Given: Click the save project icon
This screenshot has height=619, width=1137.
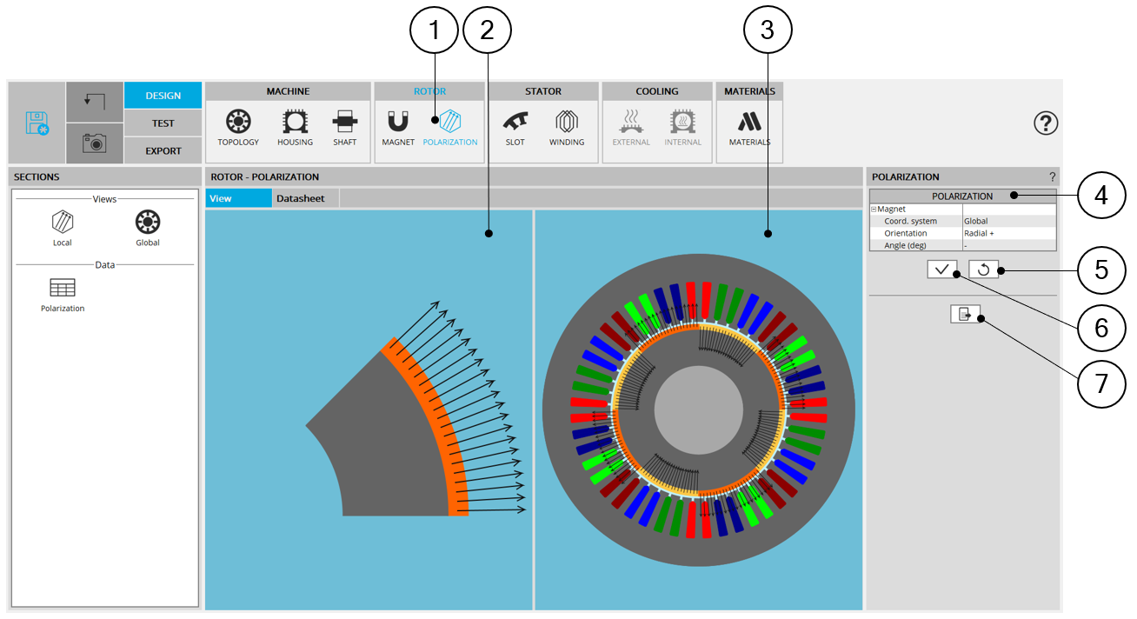Looking at the screenshot, I should click(37, 123).
